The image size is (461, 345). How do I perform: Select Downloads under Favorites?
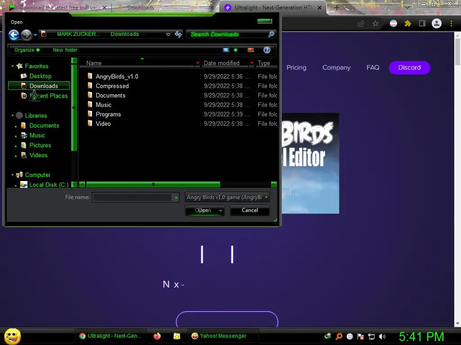pyautogui.click(x=39, y=86)
